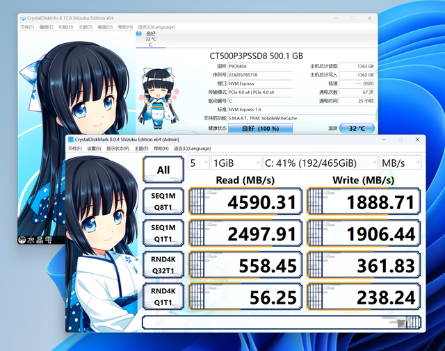
Task: Open 显示状态(P) menu in CrystalDiskMark
Action: [x=118, y=149]
